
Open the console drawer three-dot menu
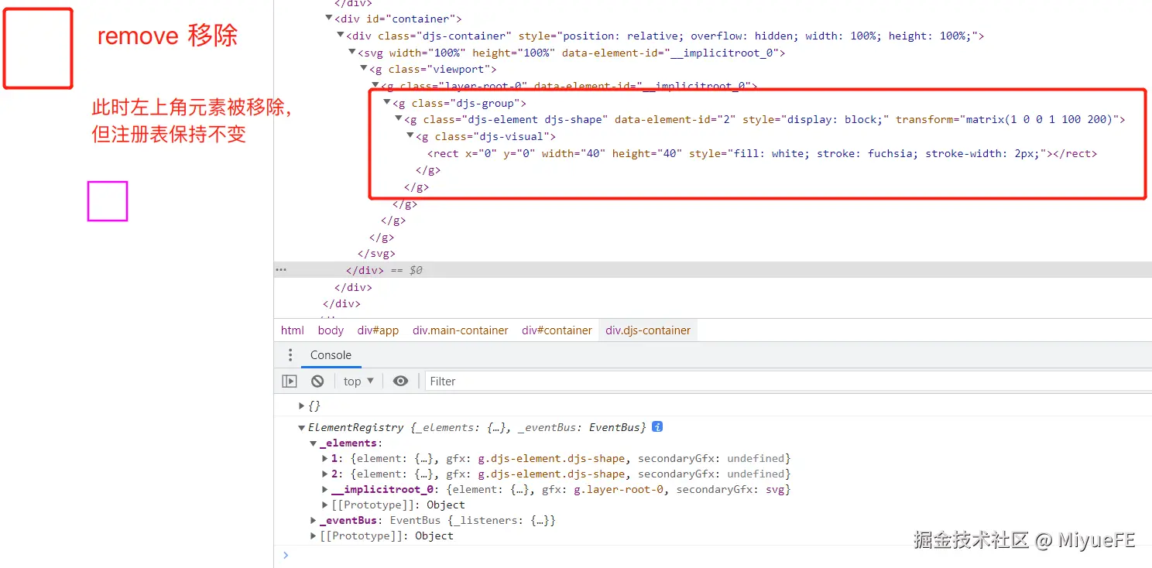(x=290, y=355)
